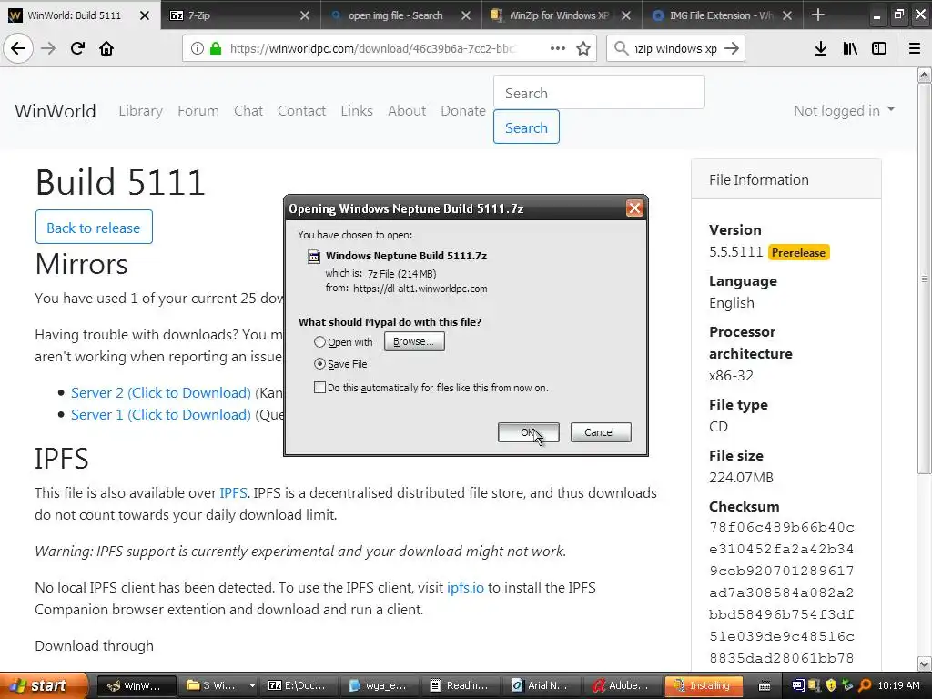Open the downloads panel arrow icon
Image resolution: width=932 pixels, height=699 pixels.
(x=821, y=48)
